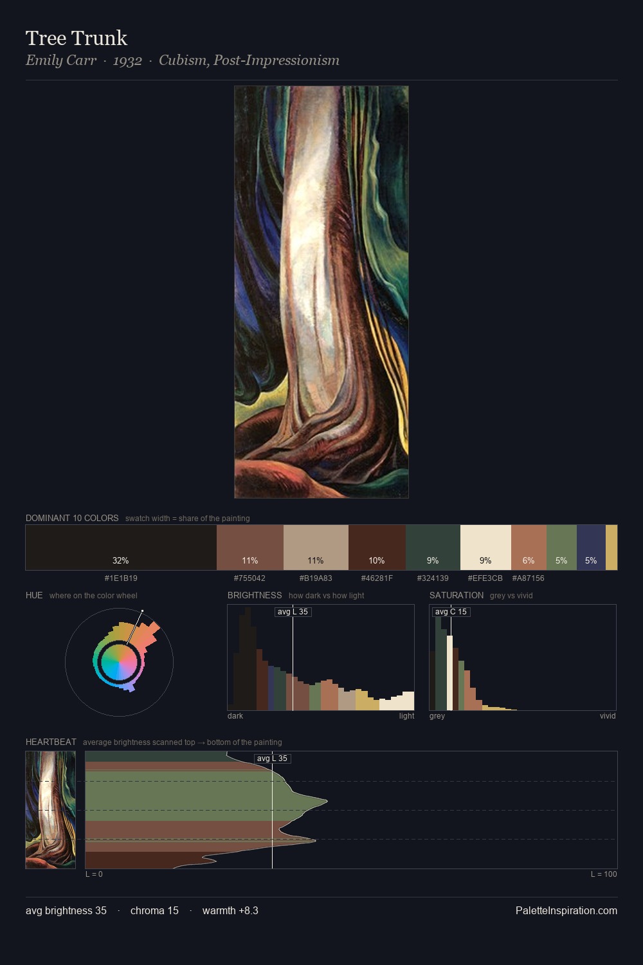Click hex code '#755042' text
The image size is (643, 965).
(x=249, y=578)
